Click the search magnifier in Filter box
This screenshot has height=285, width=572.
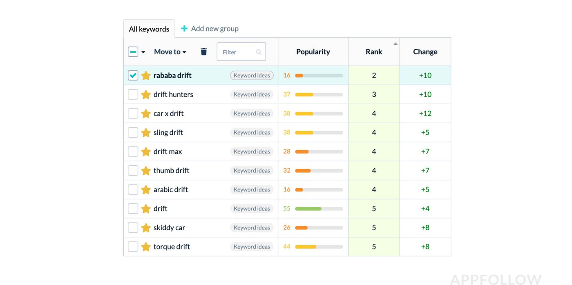(259, 52)
